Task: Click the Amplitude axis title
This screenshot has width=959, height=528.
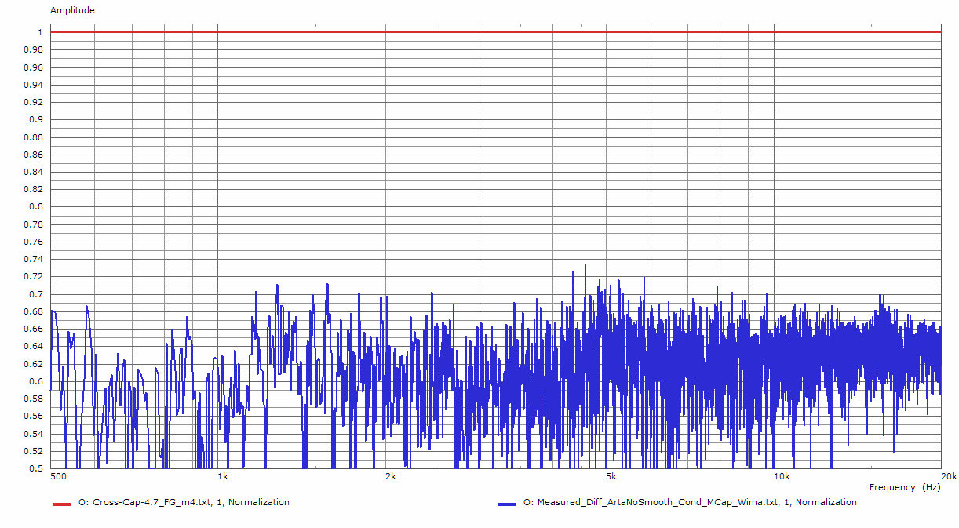Action: click(72, 10)
